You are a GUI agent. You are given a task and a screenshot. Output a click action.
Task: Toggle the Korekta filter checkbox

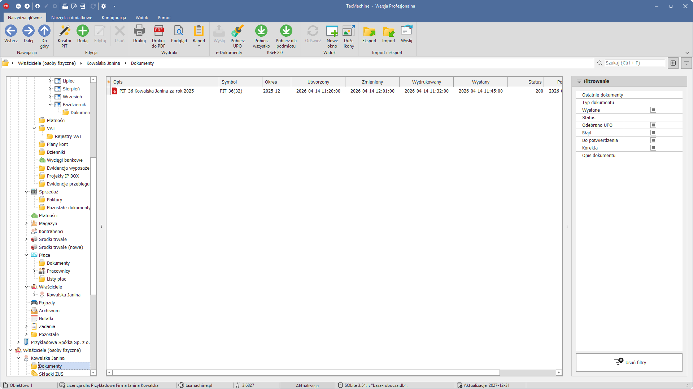coord(653,148)
